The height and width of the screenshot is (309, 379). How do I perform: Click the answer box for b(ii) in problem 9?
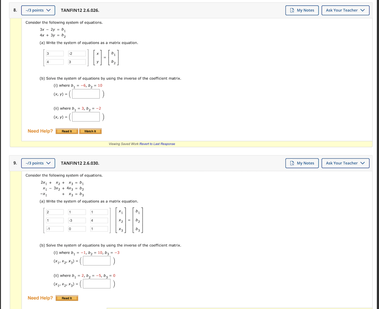(x=96, y=283)
